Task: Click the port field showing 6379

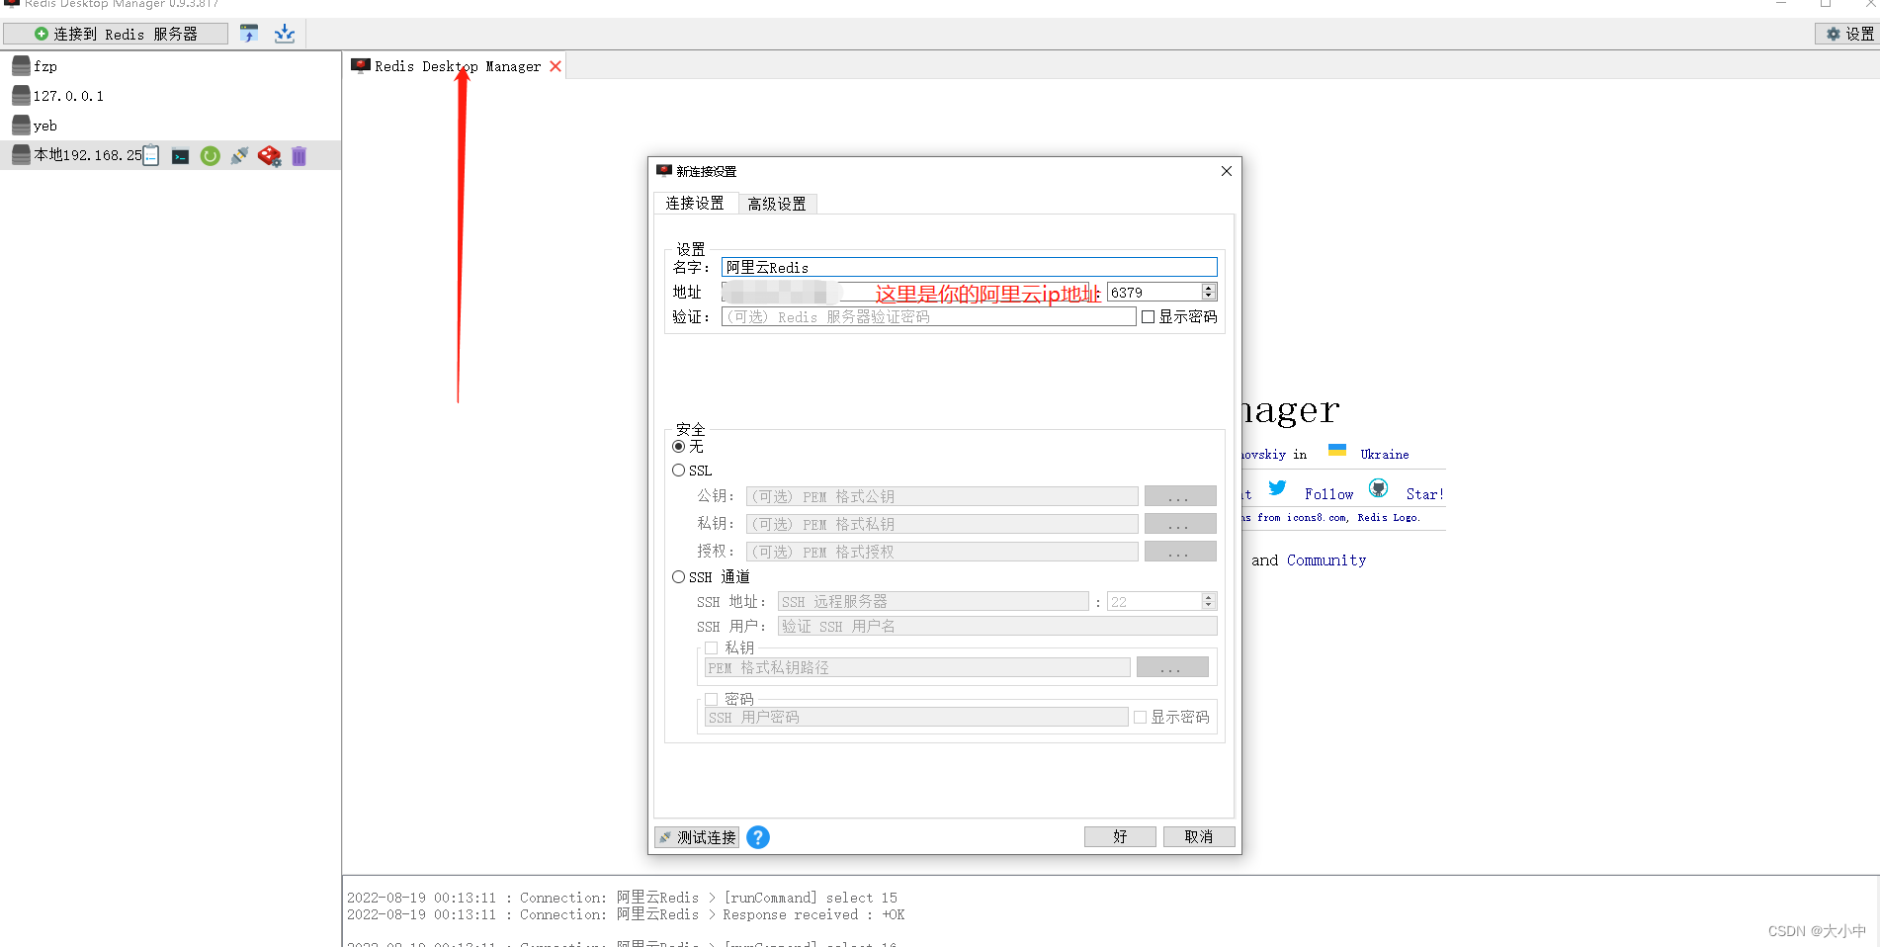Action: tap(1154, 293)
